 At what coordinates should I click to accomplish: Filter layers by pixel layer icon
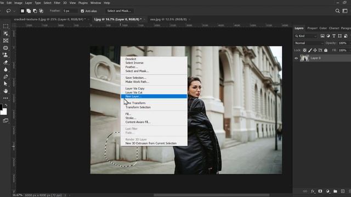(322, 36)
